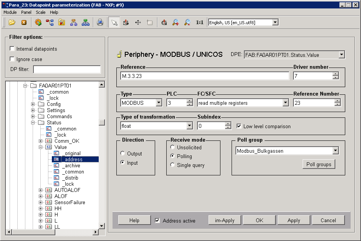Click the zoom out magnifier icon

click(x=187, y=22)
